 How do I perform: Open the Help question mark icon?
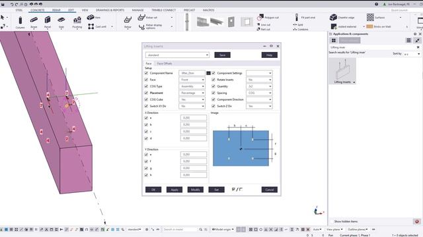coord(376,4)
